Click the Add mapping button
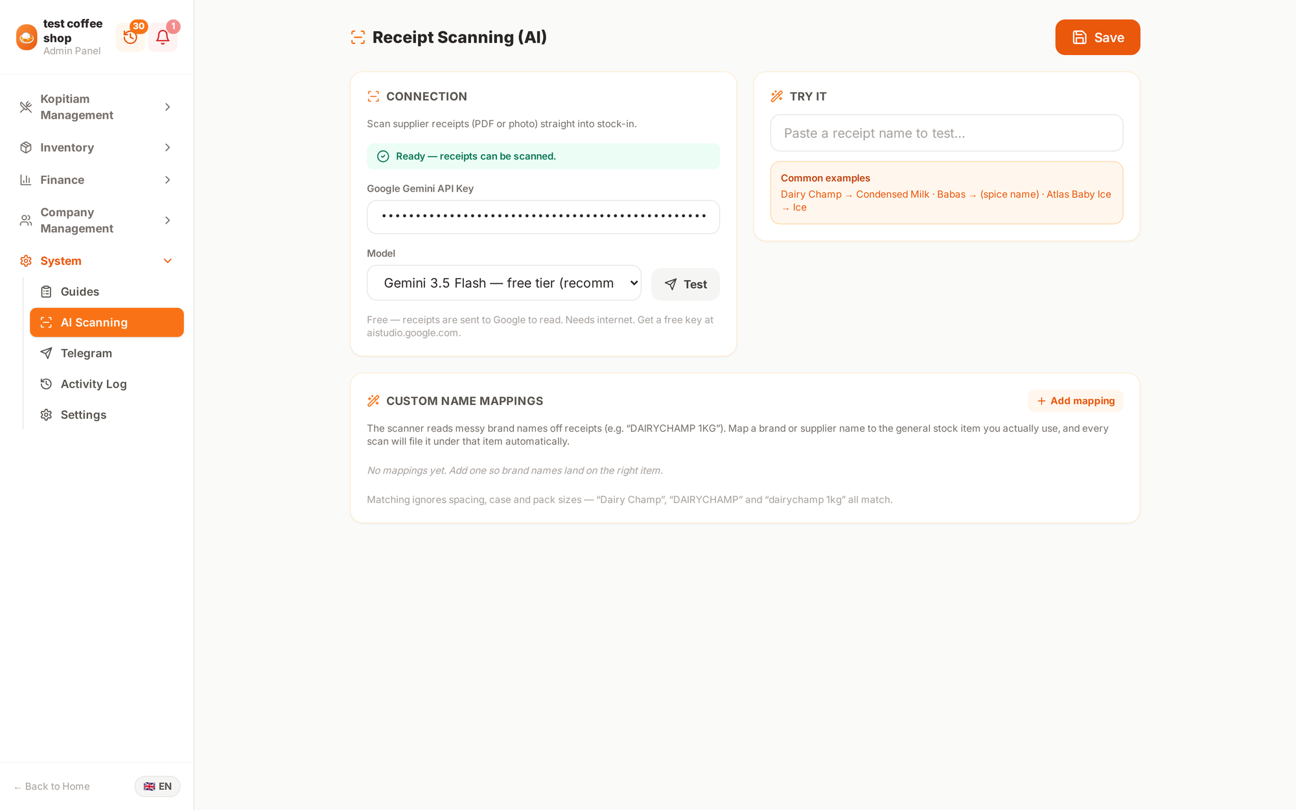This screenshot has height=810, width=1296. 1076,401
